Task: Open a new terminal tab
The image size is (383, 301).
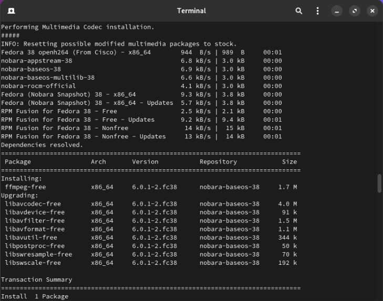Action: pos(11,10)
